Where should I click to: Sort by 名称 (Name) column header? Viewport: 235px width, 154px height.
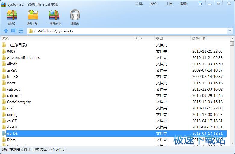[x=6, y=38]
